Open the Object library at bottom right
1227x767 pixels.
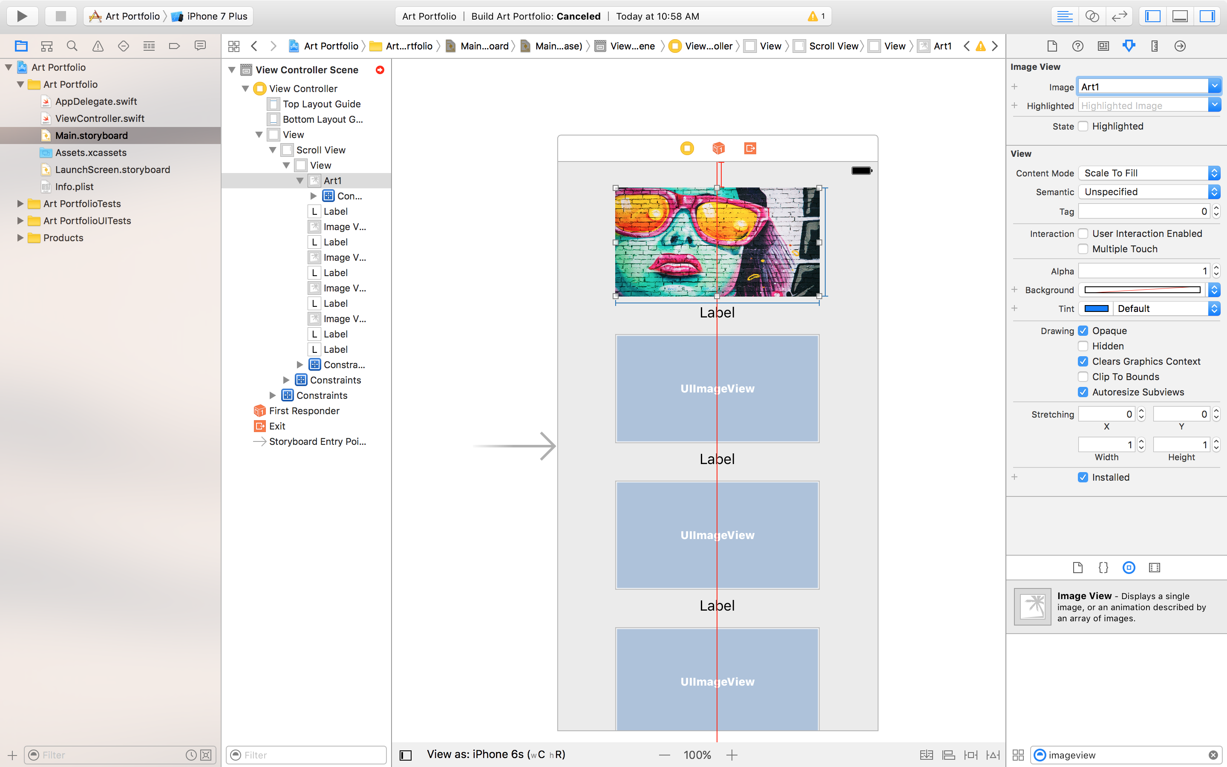pos(1129,568)
